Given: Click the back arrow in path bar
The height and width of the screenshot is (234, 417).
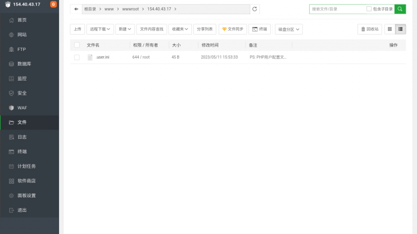Looking at the screenshot, I should point(76,9).
